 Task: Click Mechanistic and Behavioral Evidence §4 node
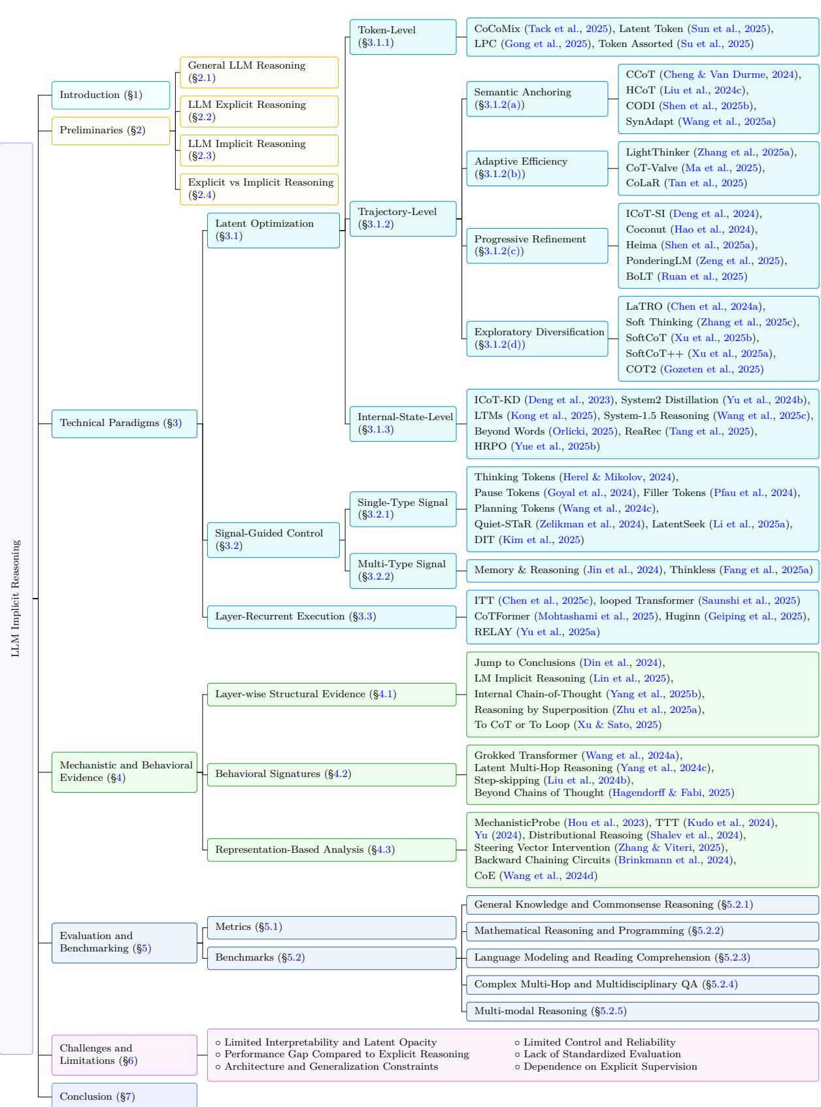(x=124, y=772)
